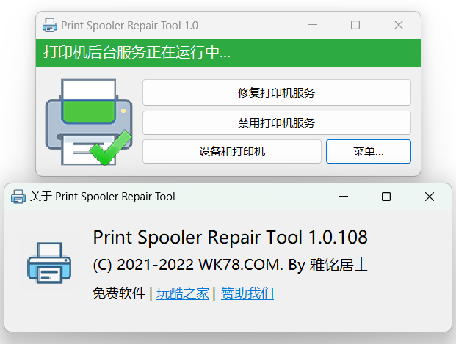Viewport: 456px width, 344px height.
Task: Open the 菜单... menu button
Action: (x=369, y=151)
